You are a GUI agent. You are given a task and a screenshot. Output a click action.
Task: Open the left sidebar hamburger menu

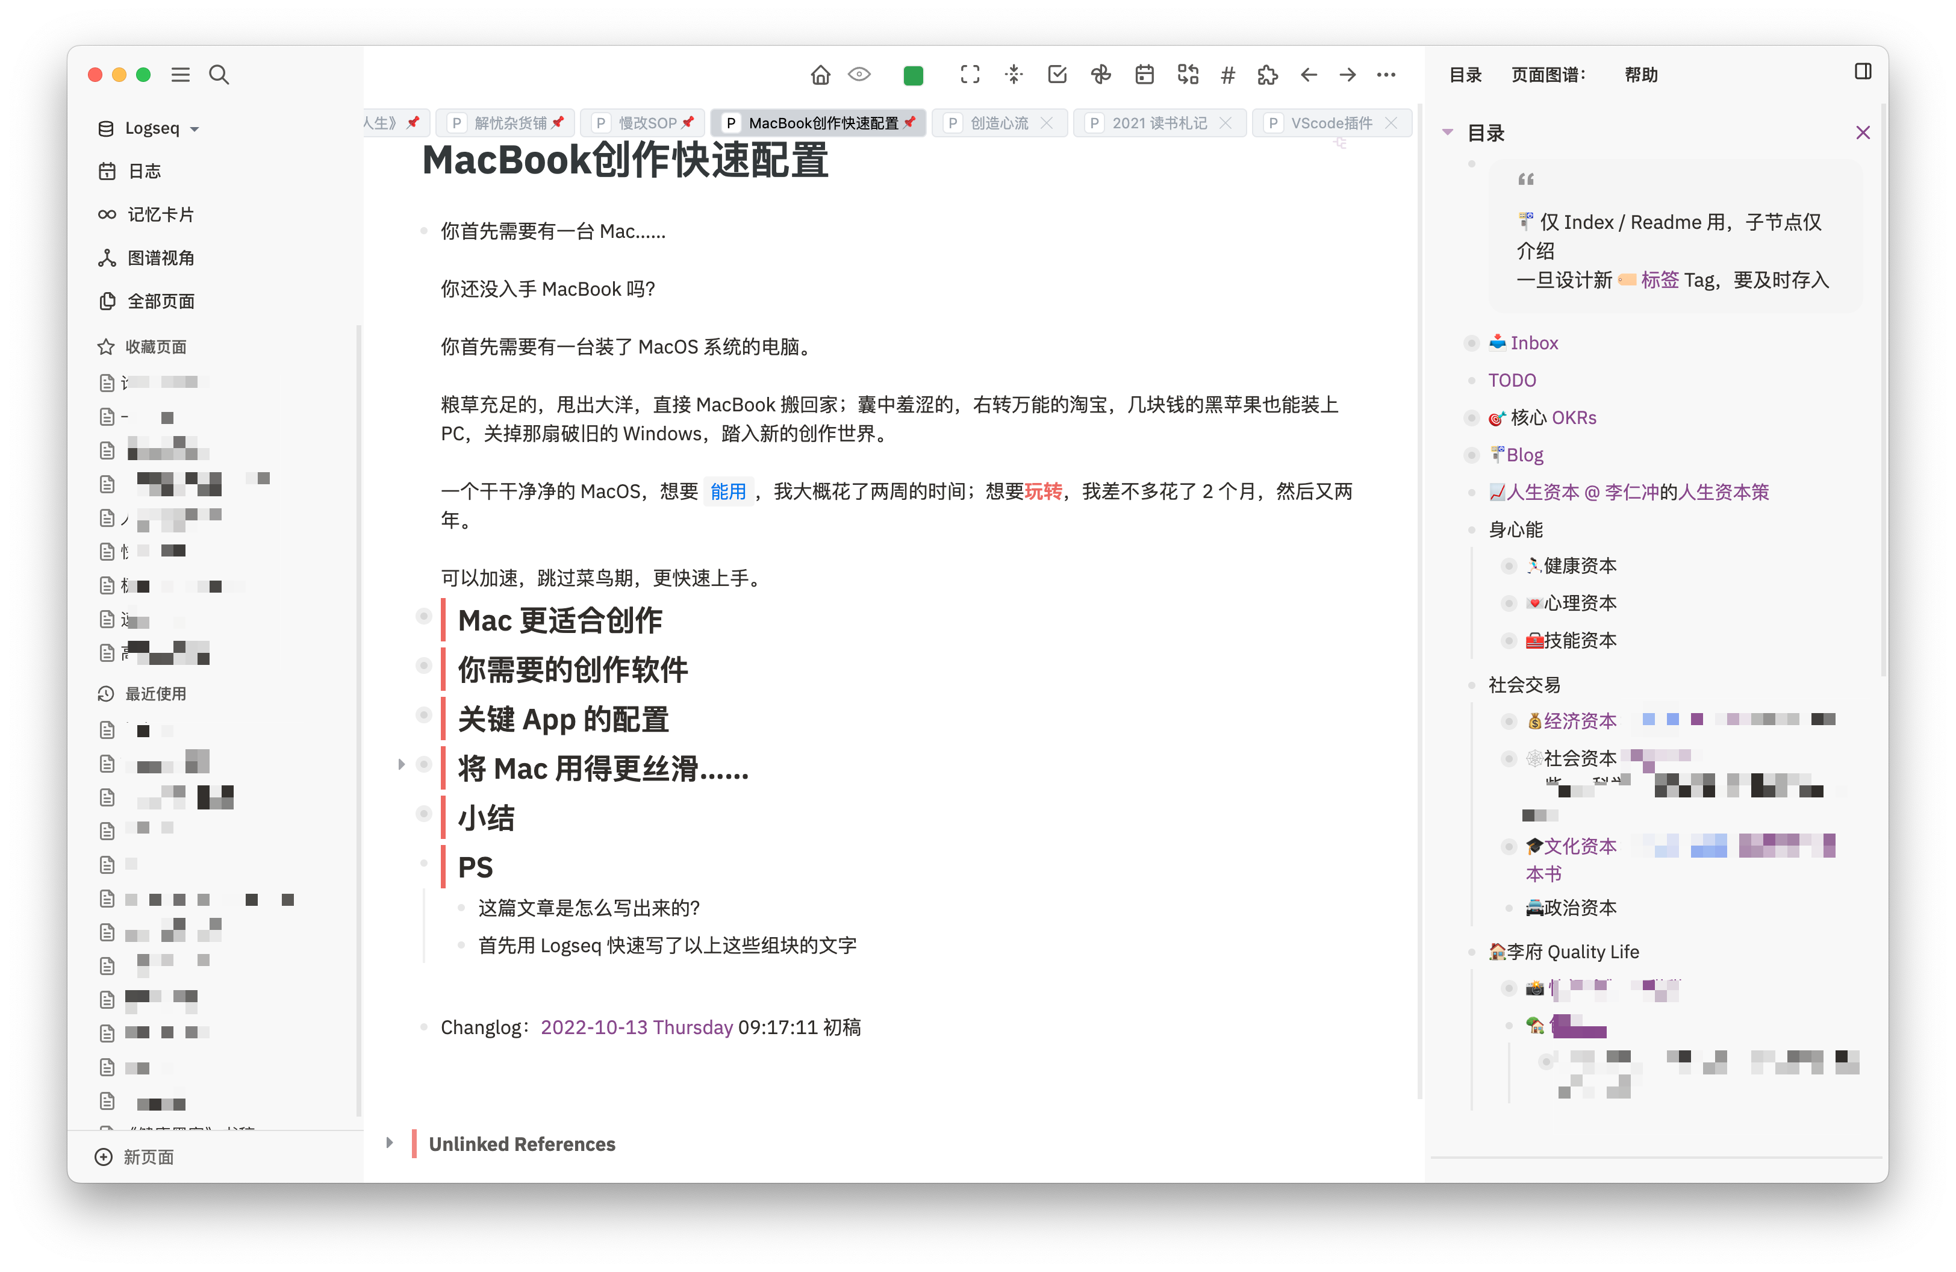180,75
